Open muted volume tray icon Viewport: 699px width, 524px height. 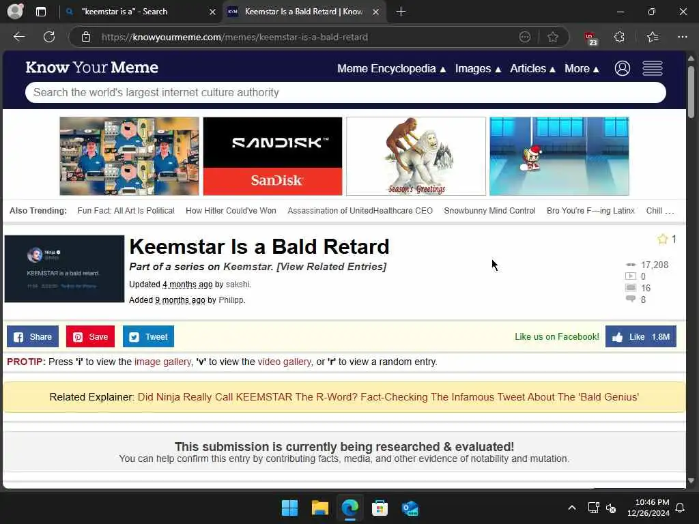coord(611,508)
